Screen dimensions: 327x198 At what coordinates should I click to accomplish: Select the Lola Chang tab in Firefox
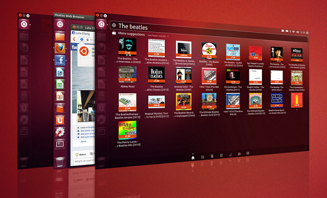[83, 33]
